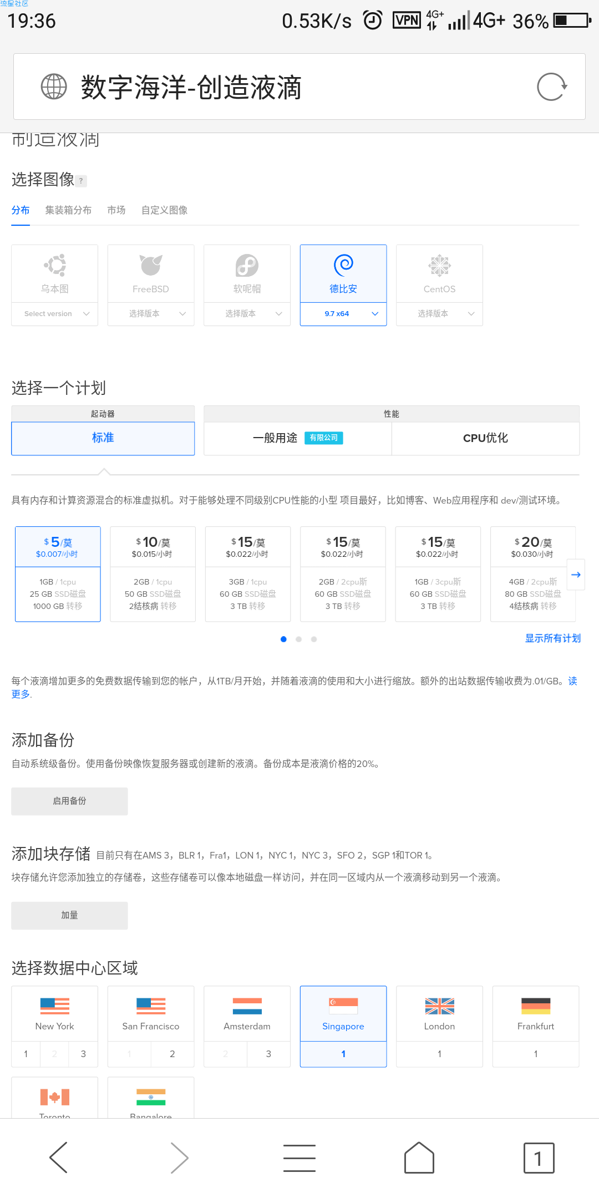Tap the browser back arrow

[59, 1158]
